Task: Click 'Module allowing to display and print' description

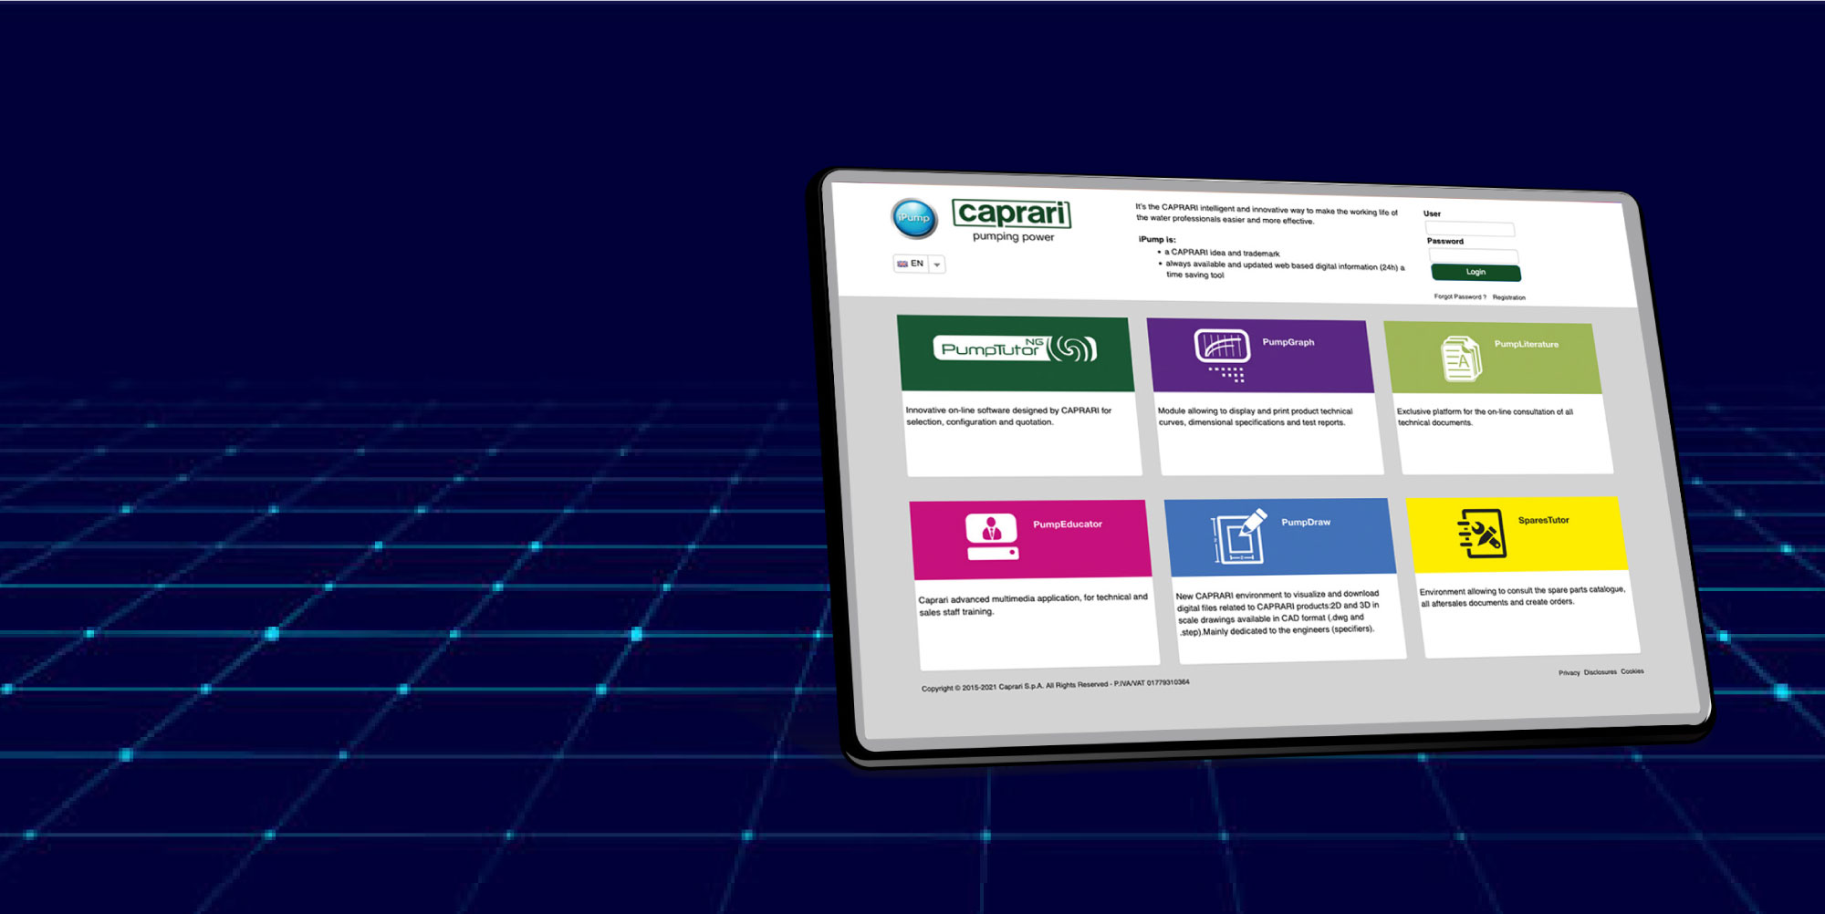Action: tap(1255, 417)
